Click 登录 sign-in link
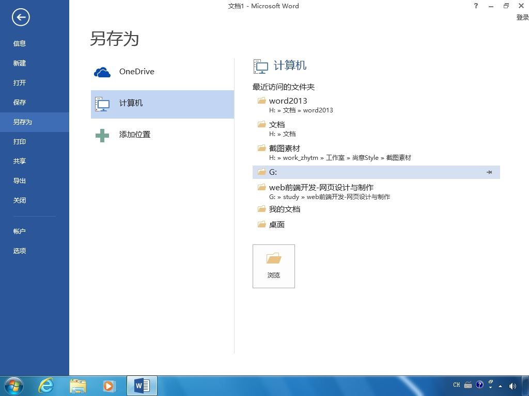 522,17
